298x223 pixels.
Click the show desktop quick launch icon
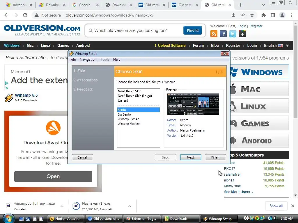click(21, 219)
